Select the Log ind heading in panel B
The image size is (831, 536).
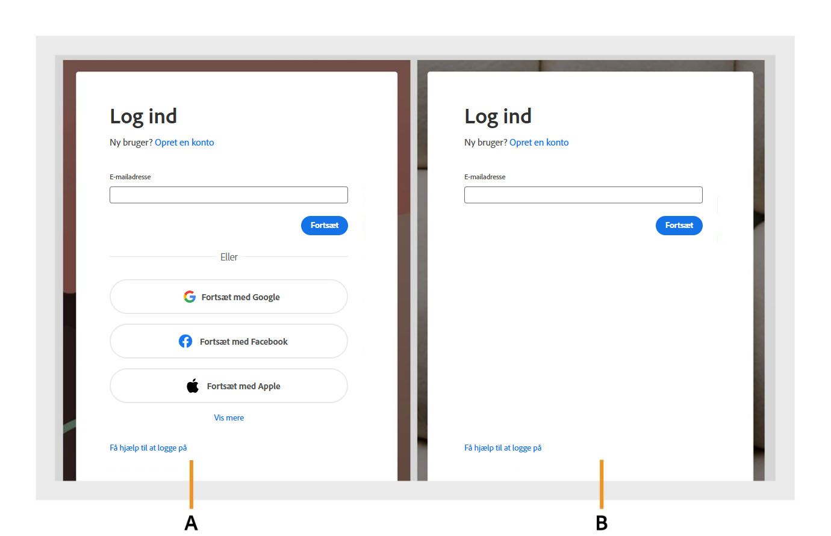point(497,116)
